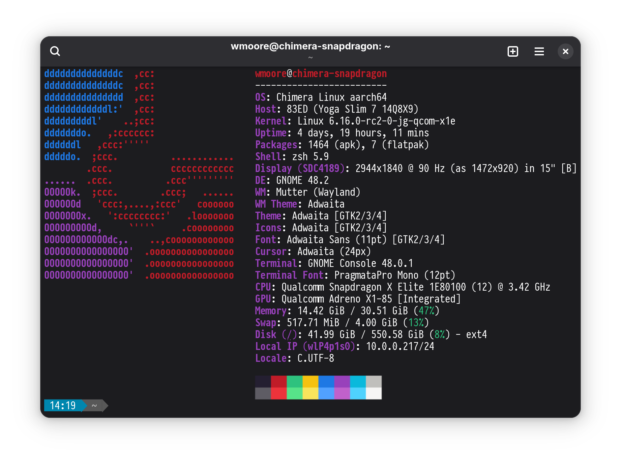Click the GPU line Qualcomm Adreno X1-85
Screen dimensions: 621x462
pos(358,299)
